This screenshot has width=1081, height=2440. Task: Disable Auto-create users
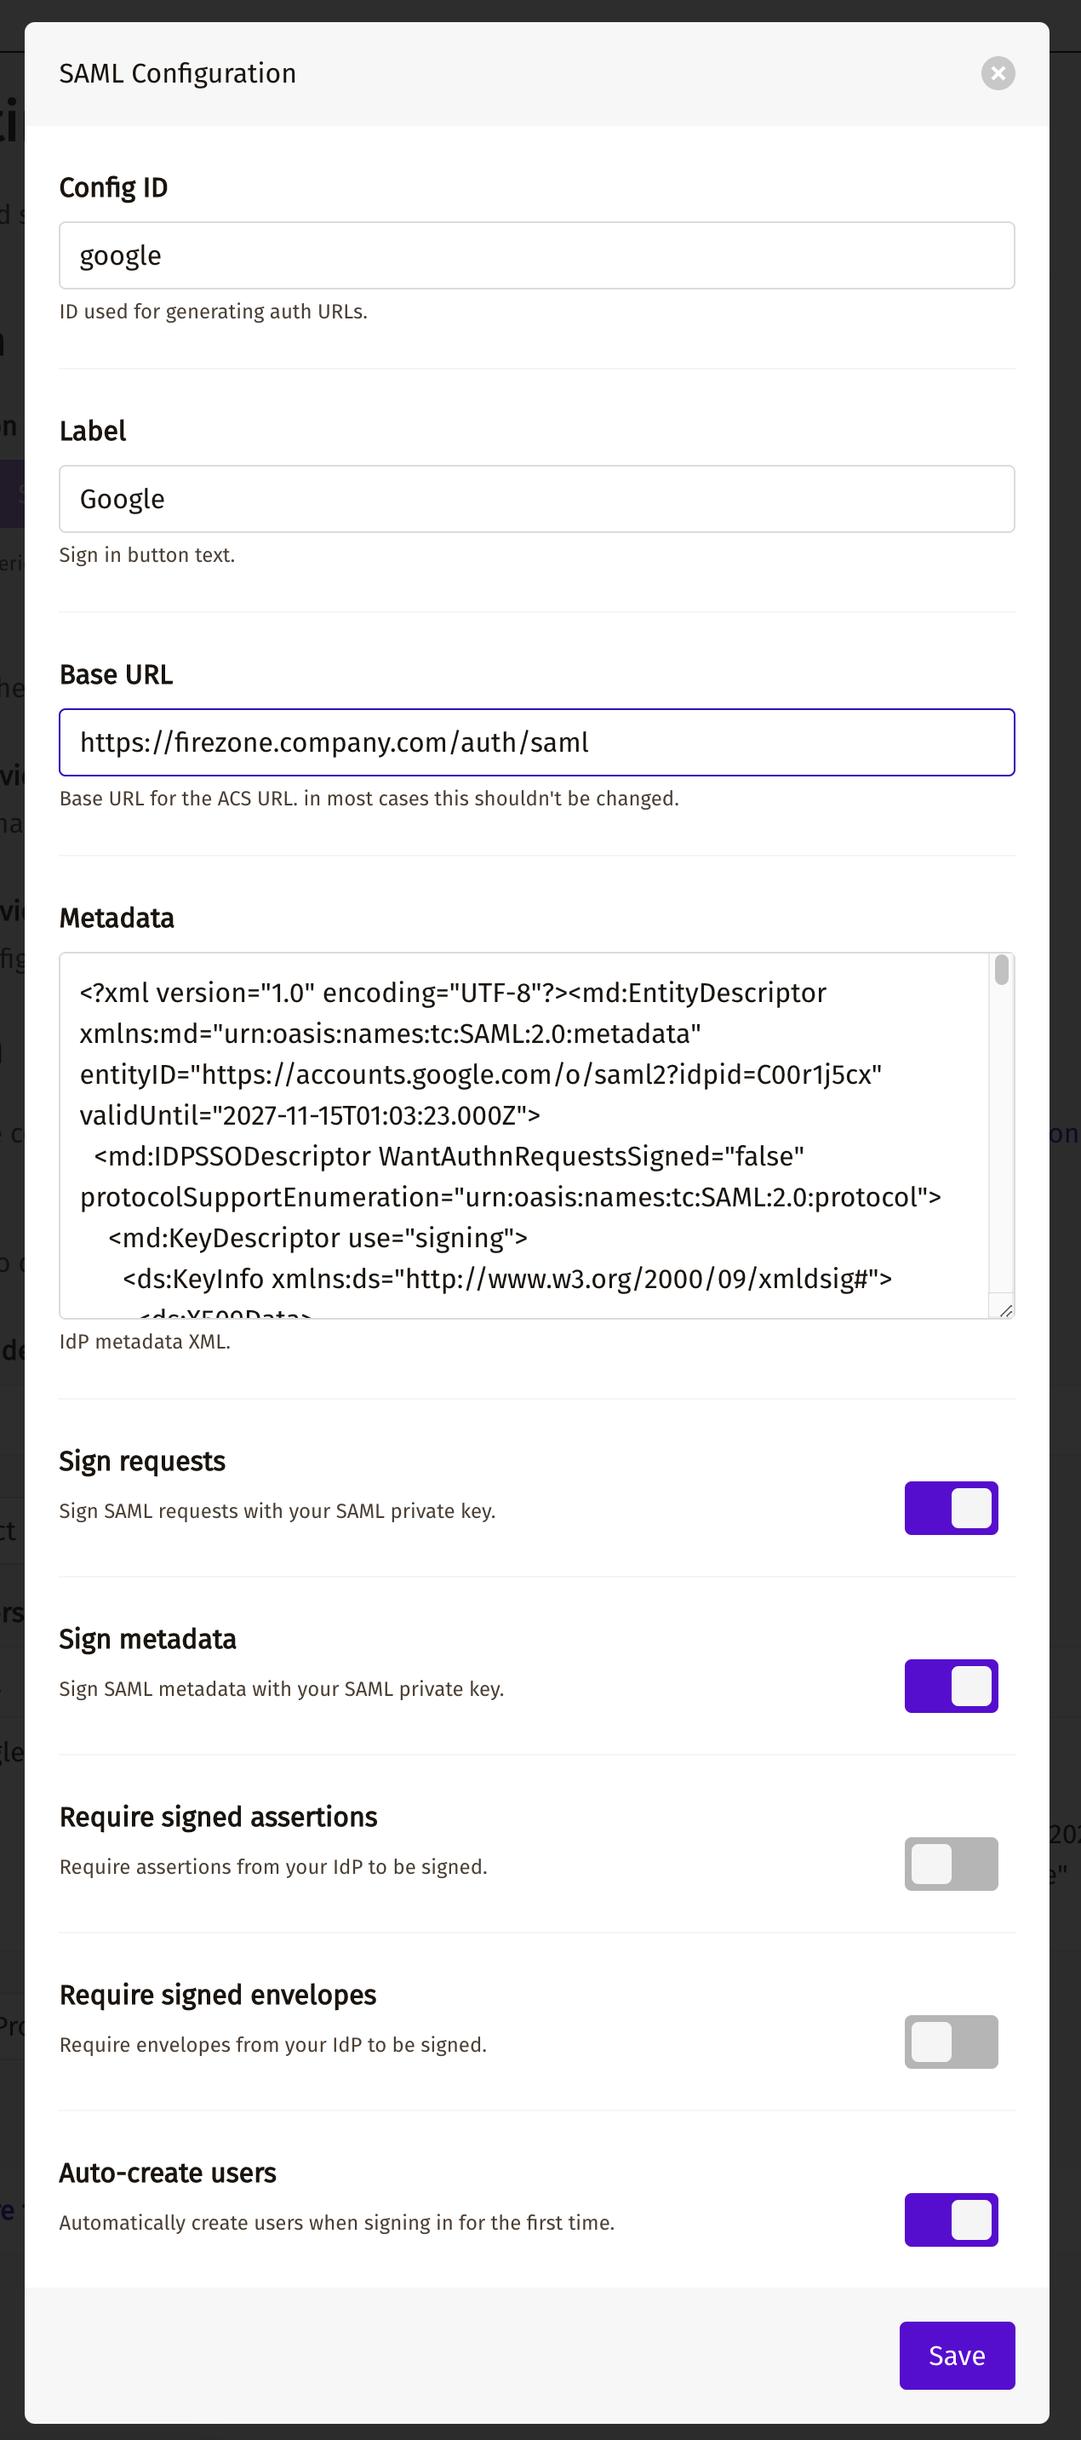(952, 2220)
